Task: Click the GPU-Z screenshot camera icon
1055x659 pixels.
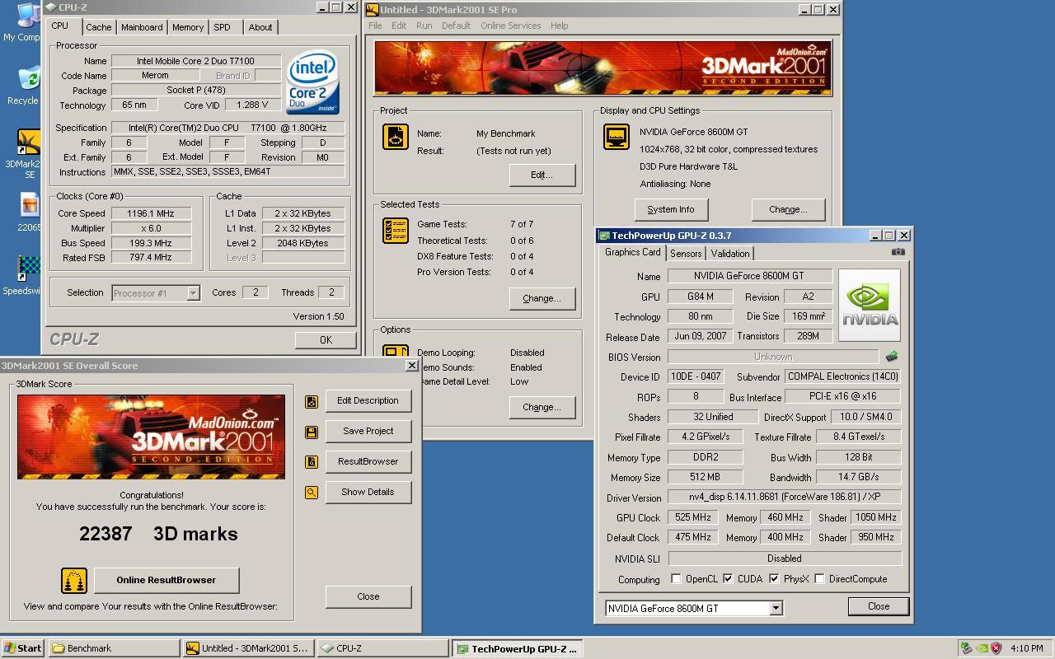Action: [898, 252]
